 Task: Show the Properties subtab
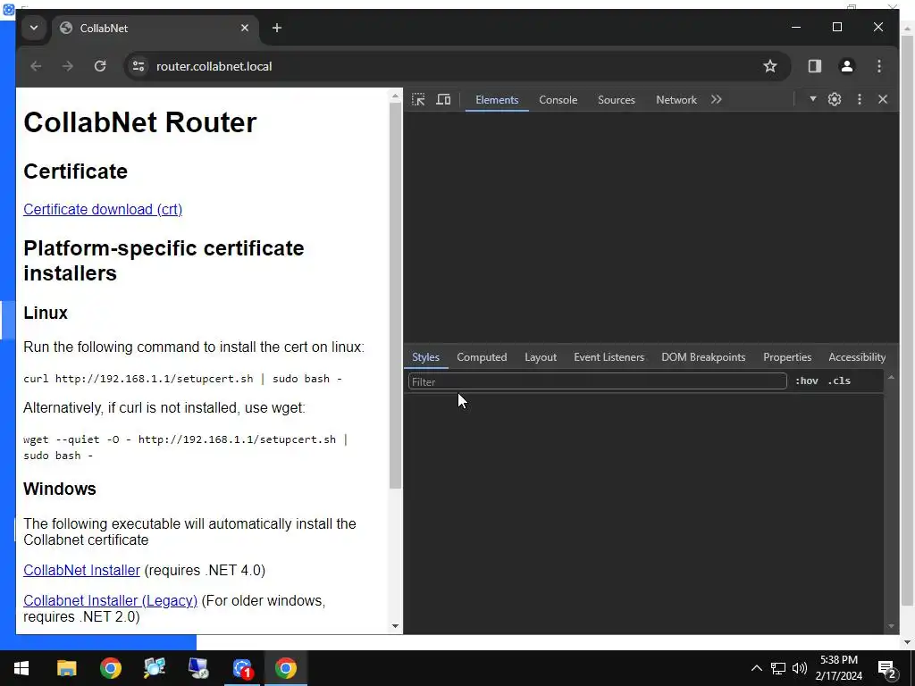pyautogui.click(x=787, y=357)
